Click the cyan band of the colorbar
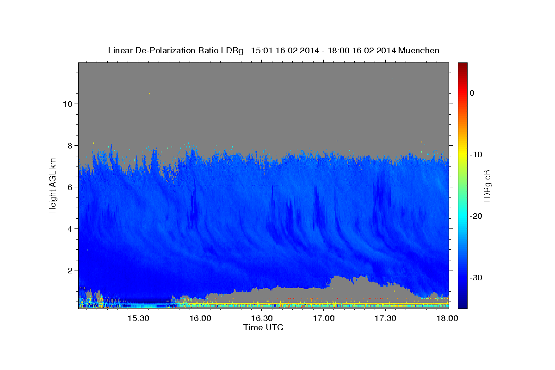555x370 pixels. (462, 216)
